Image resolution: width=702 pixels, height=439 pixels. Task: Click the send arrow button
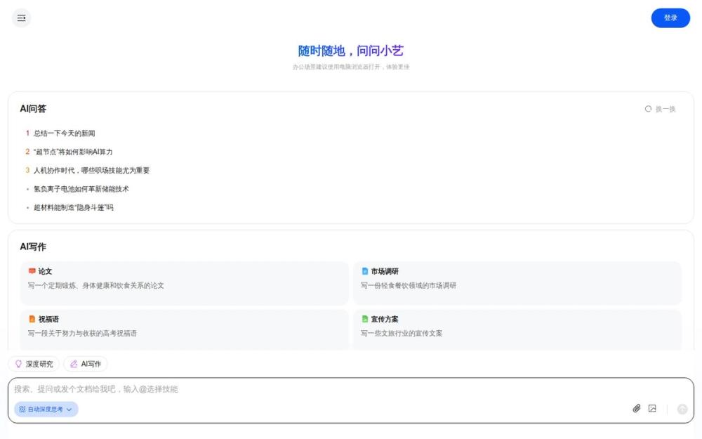(682, 409)
